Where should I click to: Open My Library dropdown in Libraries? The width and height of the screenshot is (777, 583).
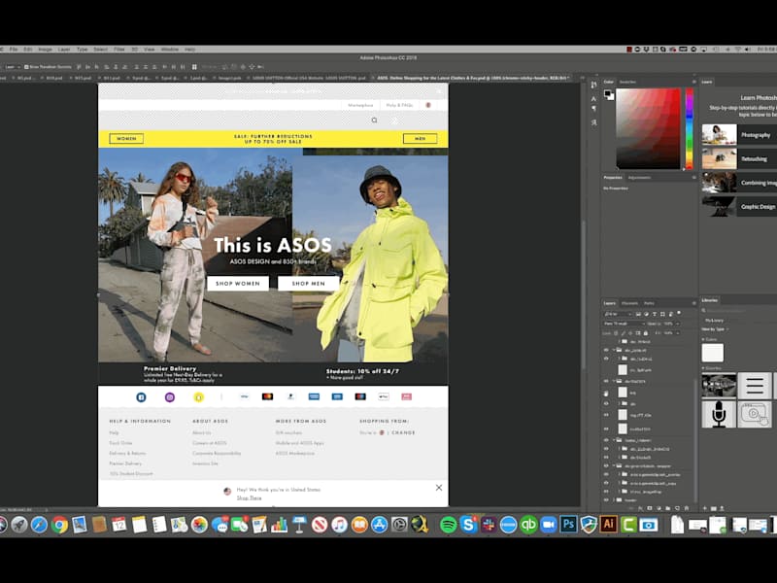click(x=715, y=321)
